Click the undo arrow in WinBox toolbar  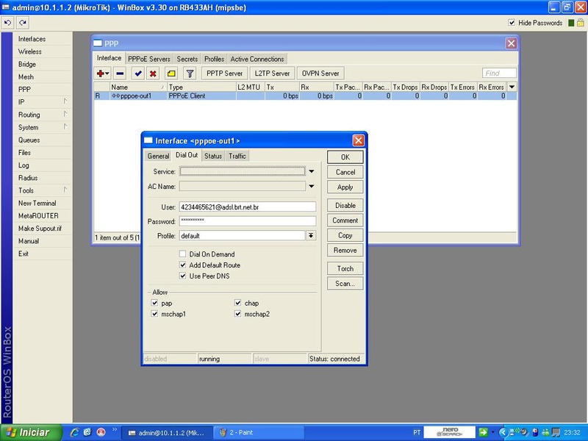tap(7, 23)
